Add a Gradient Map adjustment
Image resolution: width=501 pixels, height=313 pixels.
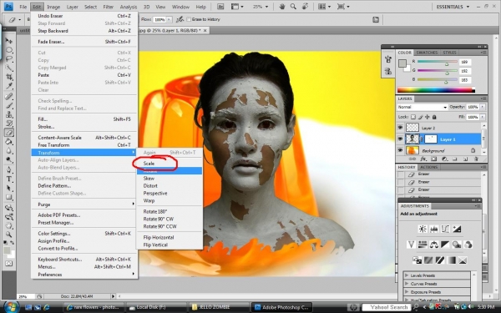(x=452, y=260)
